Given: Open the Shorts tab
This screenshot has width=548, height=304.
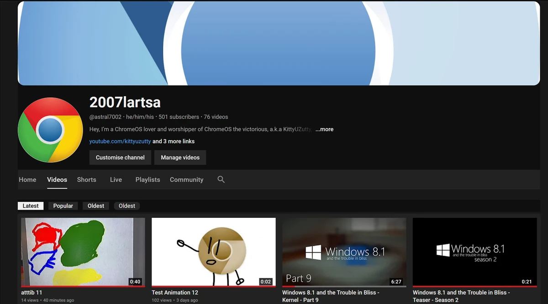Looking at the screenshot, I should pos(86,180).
